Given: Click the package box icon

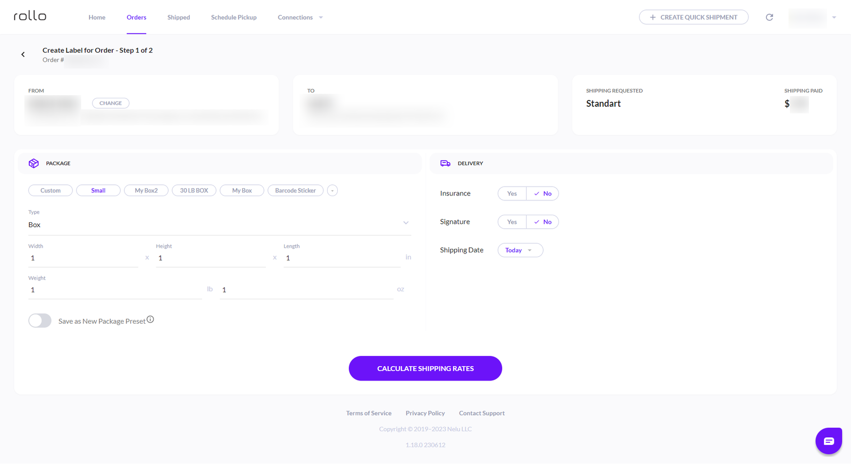Looking at the screenshot, I should pyautogui.click(x=34, y=163).
